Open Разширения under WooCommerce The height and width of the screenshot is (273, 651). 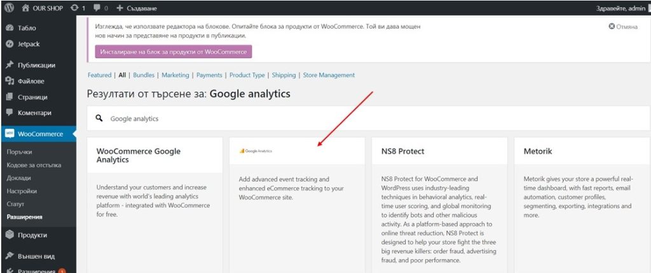coord(25,217)
